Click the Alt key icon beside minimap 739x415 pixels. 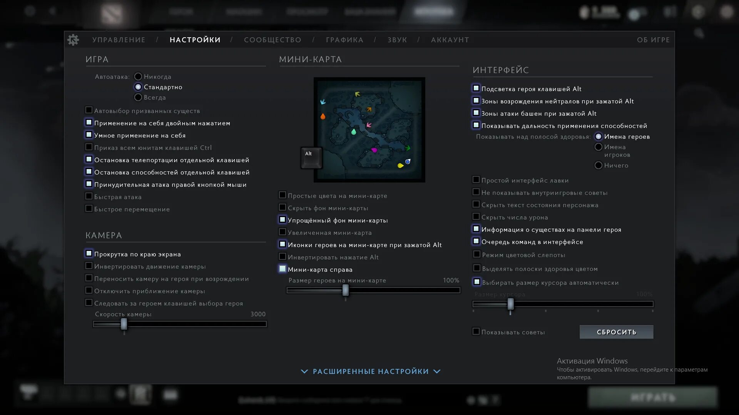tap(311, 158)
